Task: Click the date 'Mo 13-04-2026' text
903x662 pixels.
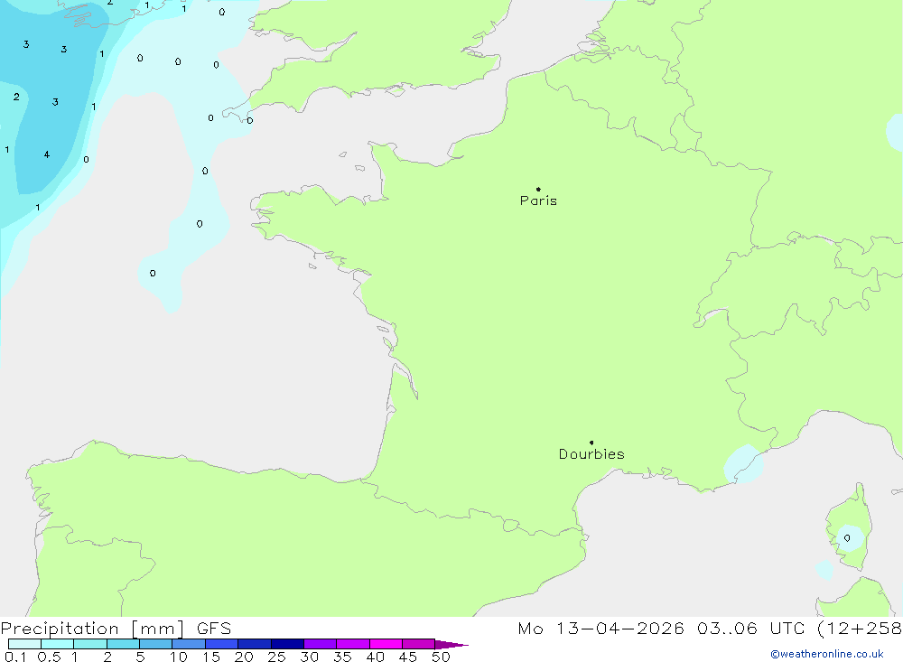Action: pos(600,628)
